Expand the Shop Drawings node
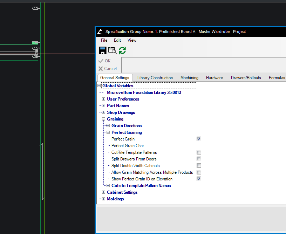The width and height of the screenshot is (286, 234). point(104,112)
